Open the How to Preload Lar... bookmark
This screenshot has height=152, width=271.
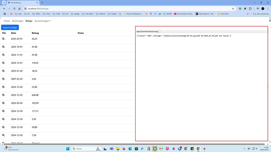click(x=133, y=14)
